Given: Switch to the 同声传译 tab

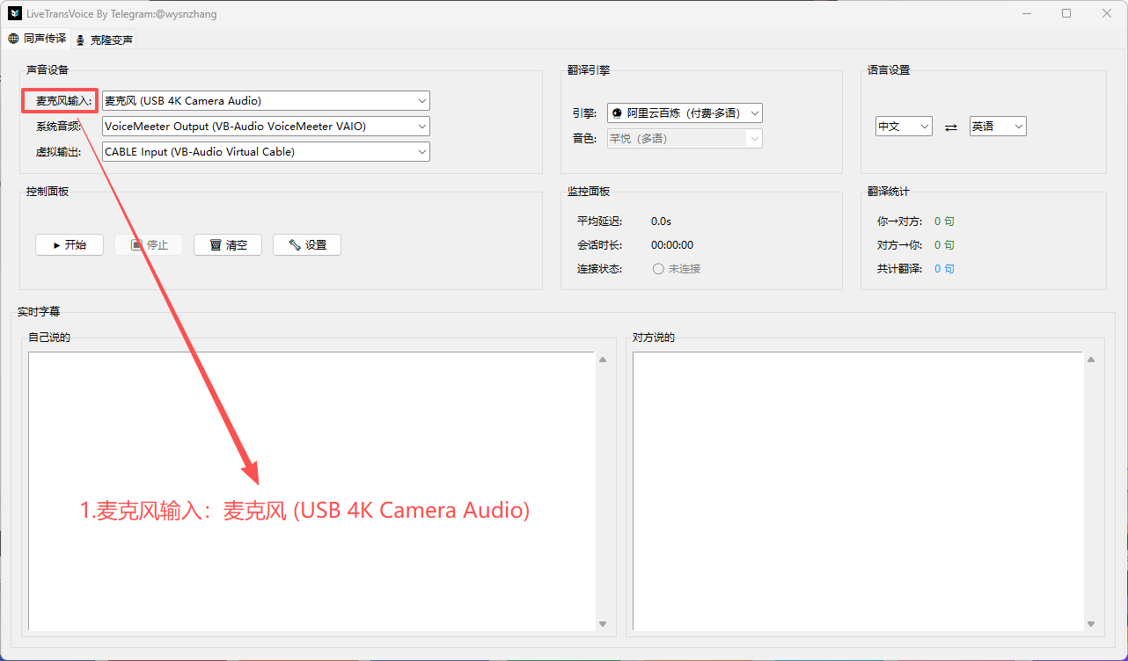Looking at the screenshot, I should [37, 39].
